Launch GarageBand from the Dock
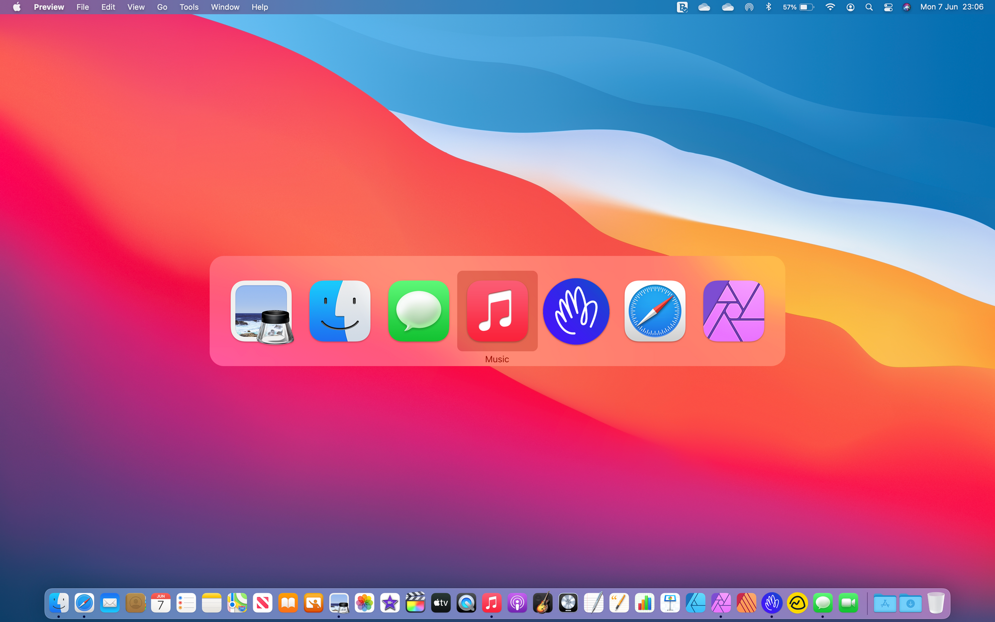Image resolution: width=995 pixels, height=622 pixels. (x=542, y=603)
